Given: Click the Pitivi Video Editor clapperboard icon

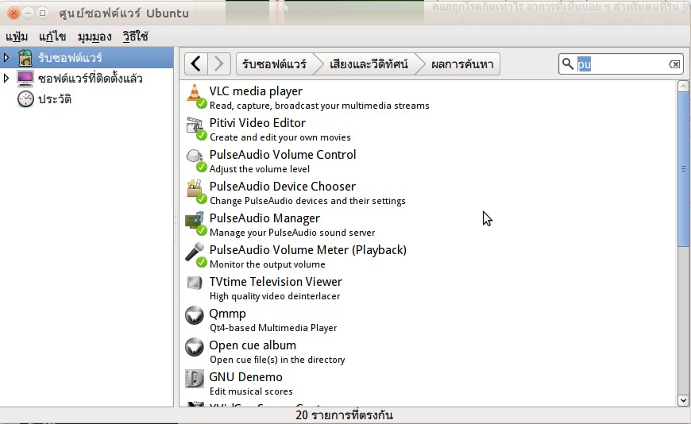Looking at the screenshot, I should [x=195, y=125].
